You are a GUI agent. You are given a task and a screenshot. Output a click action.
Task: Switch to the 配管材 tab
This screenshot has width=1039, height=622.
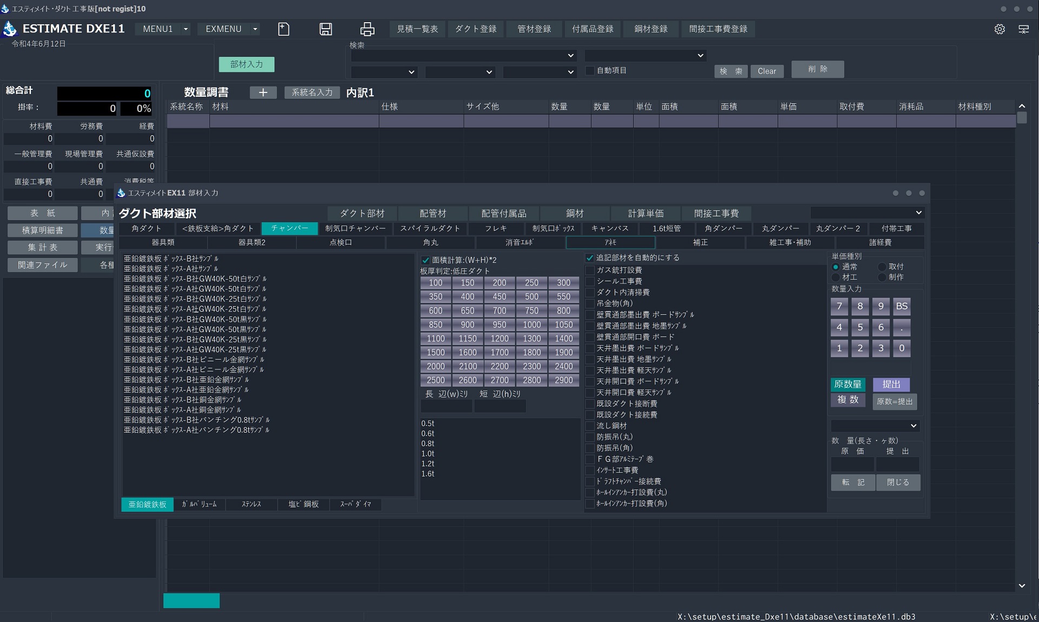coord(433,214)
